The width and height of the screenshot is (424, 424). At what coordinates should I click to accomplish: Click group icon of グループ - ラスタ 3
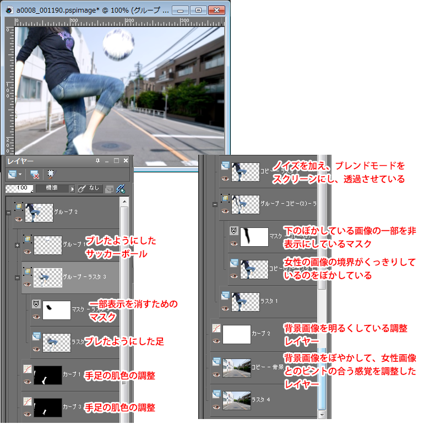(28, 271)
